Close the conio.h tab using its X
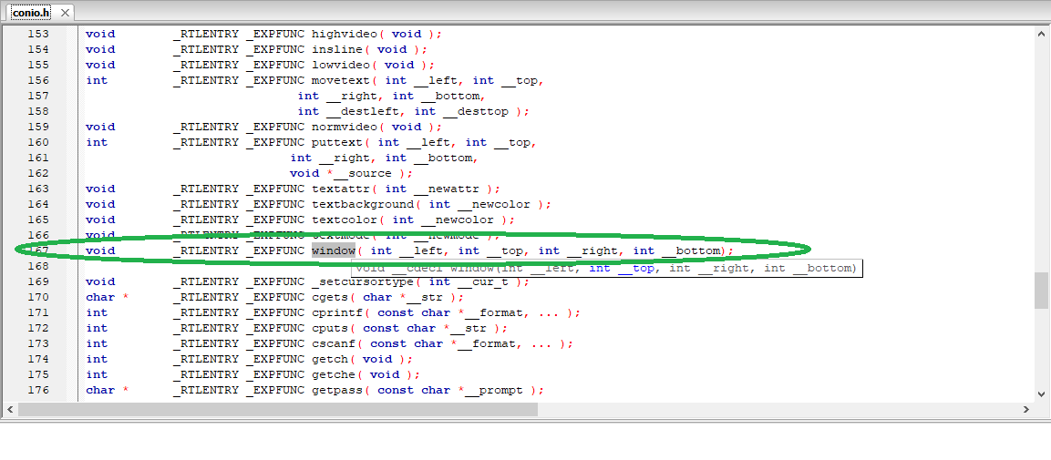 (x=67, y=14)
